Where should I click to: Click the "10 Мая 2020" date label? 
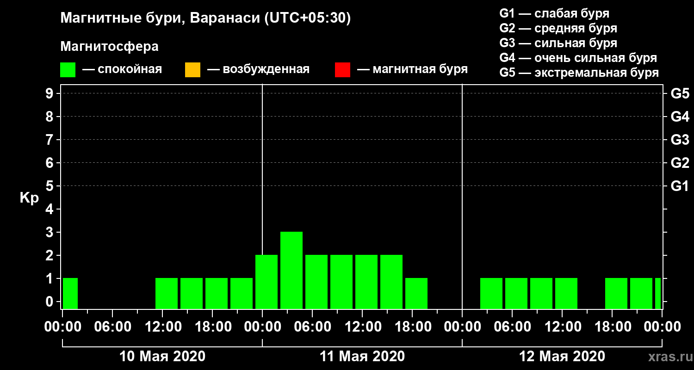coord(162,357)
